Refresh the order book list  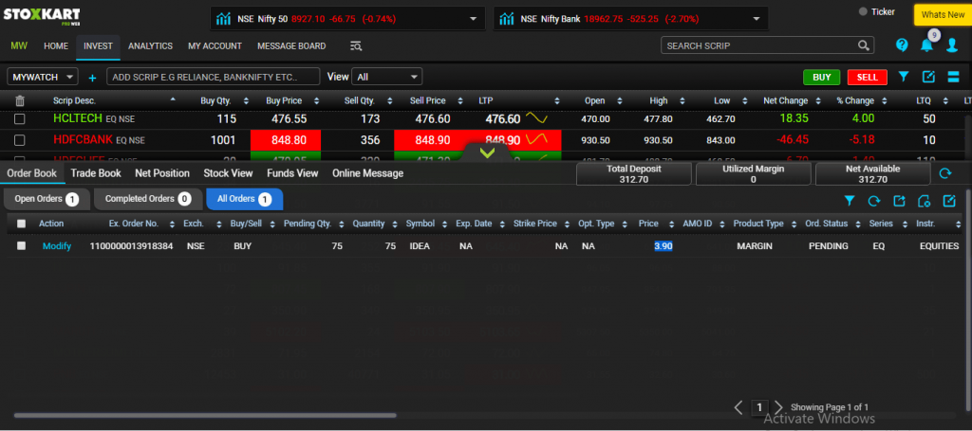tap(874, 201)
